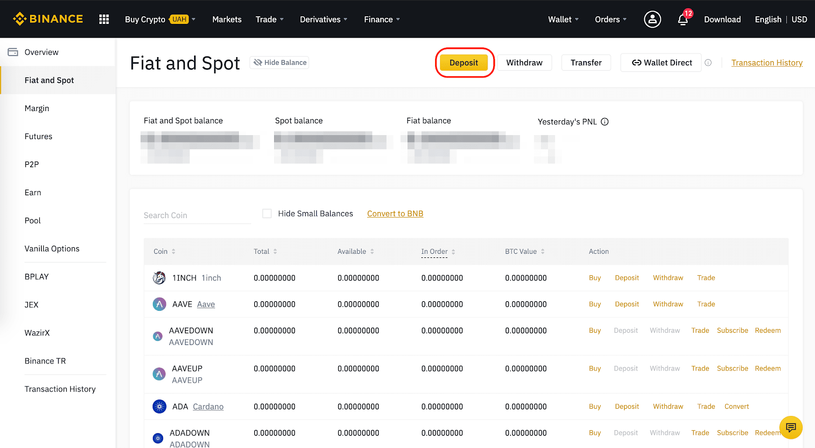Expand the Orders dropdown
Screen dimensions: 815x448
point(611,19)
